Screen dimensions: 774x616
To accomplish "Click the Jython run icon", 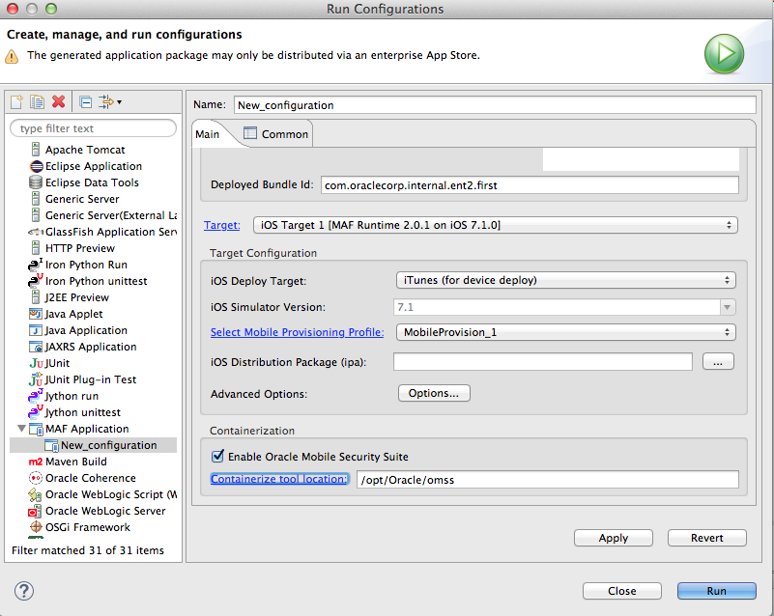I will tap(35, 396).
